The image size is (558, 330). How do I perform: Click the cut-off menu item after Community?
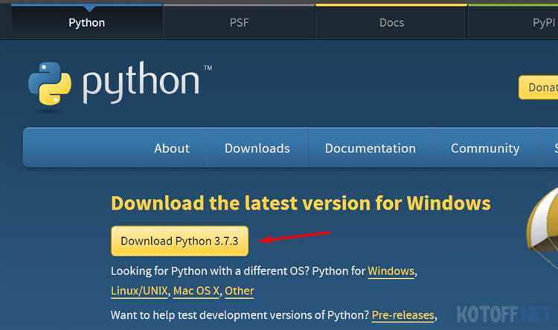tap(554, 148)
